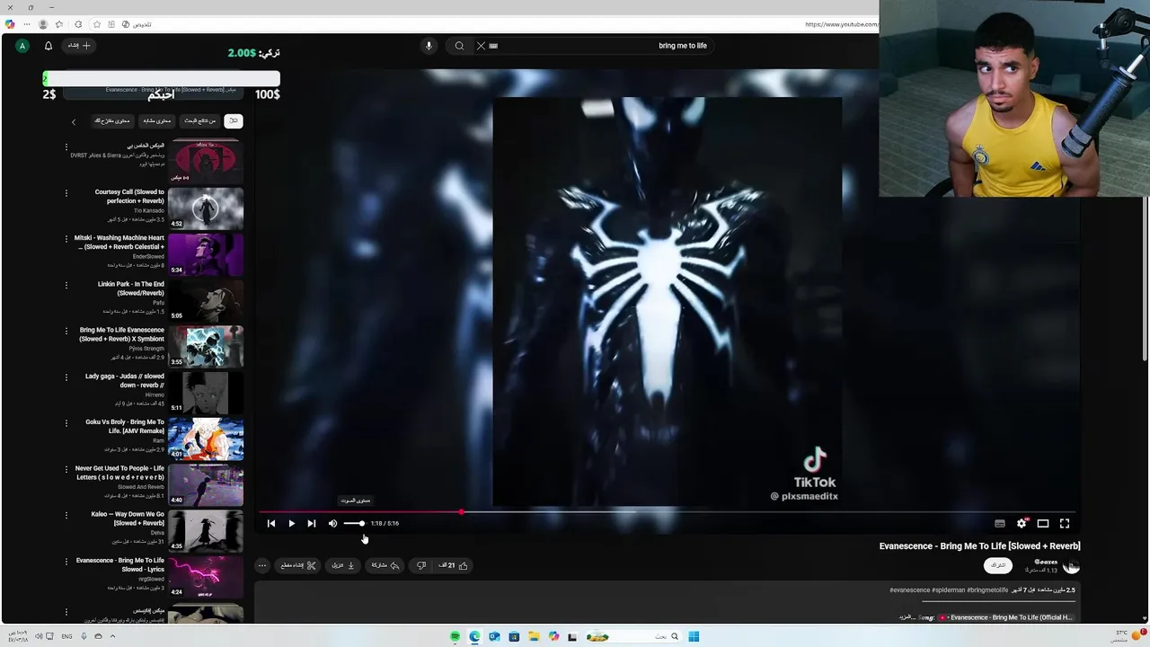Open 'Lady gaga - Judas // slowed down' thumbnail

pos(206,392)
